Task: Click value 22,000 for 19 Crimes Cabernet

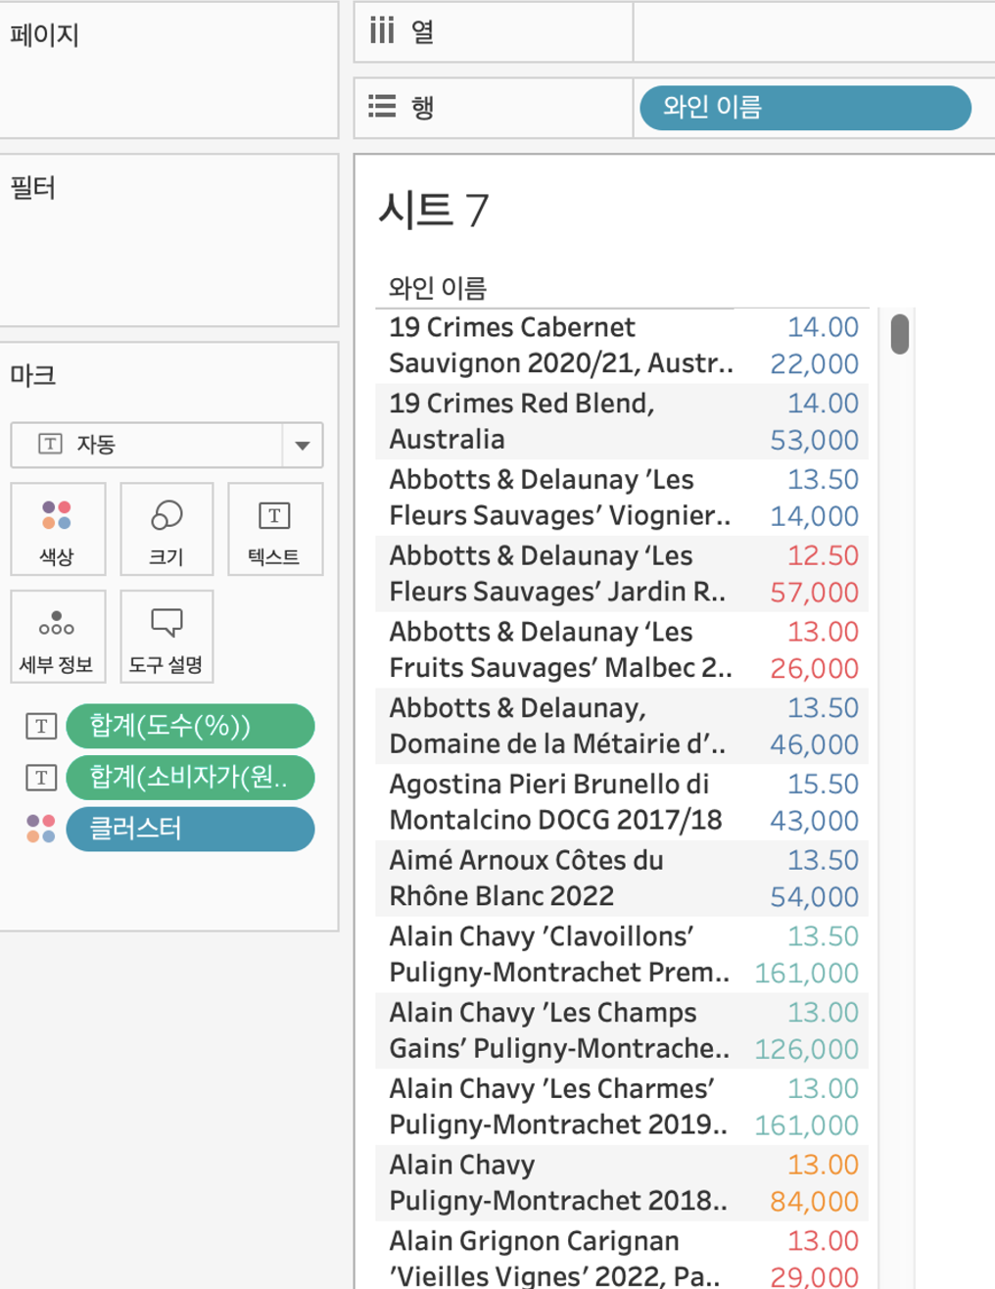Action: click(x=814, y=363)
